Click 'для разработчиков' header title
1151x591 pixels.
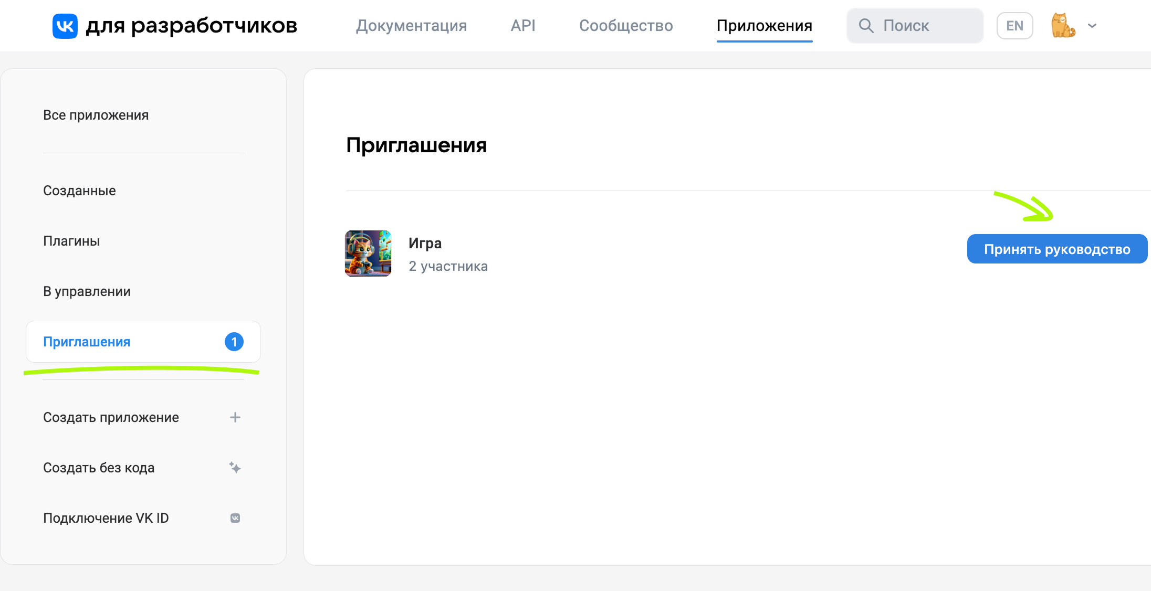pos(192,26)
